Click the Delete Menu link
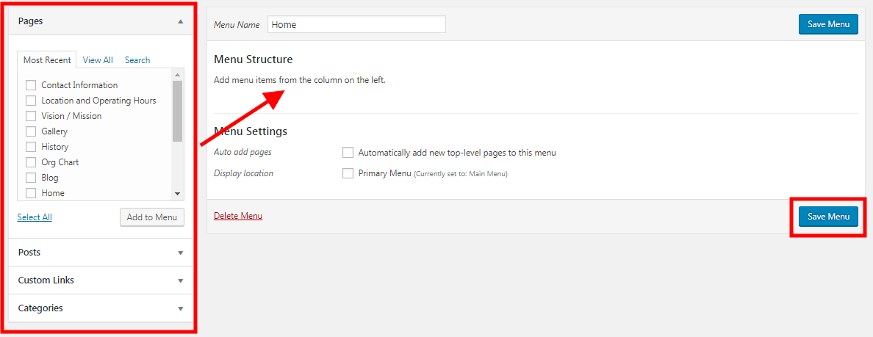The image size is (873, 337). pyautogui.click(x=238, y=216)
